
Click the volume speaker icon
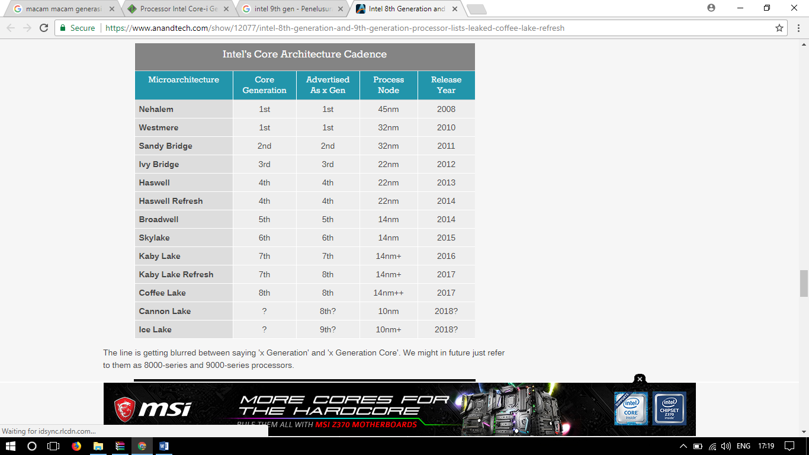click(x=726, y=446)
